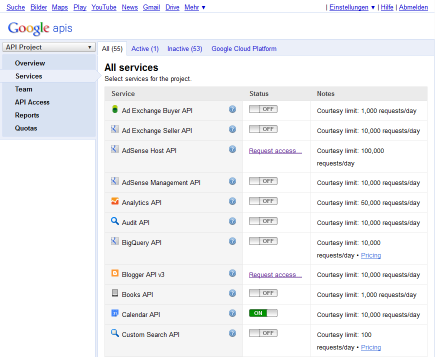This screenshot has height=357, width=435.
Task: Click Request access for AdSense Host API
Action: 275,151
